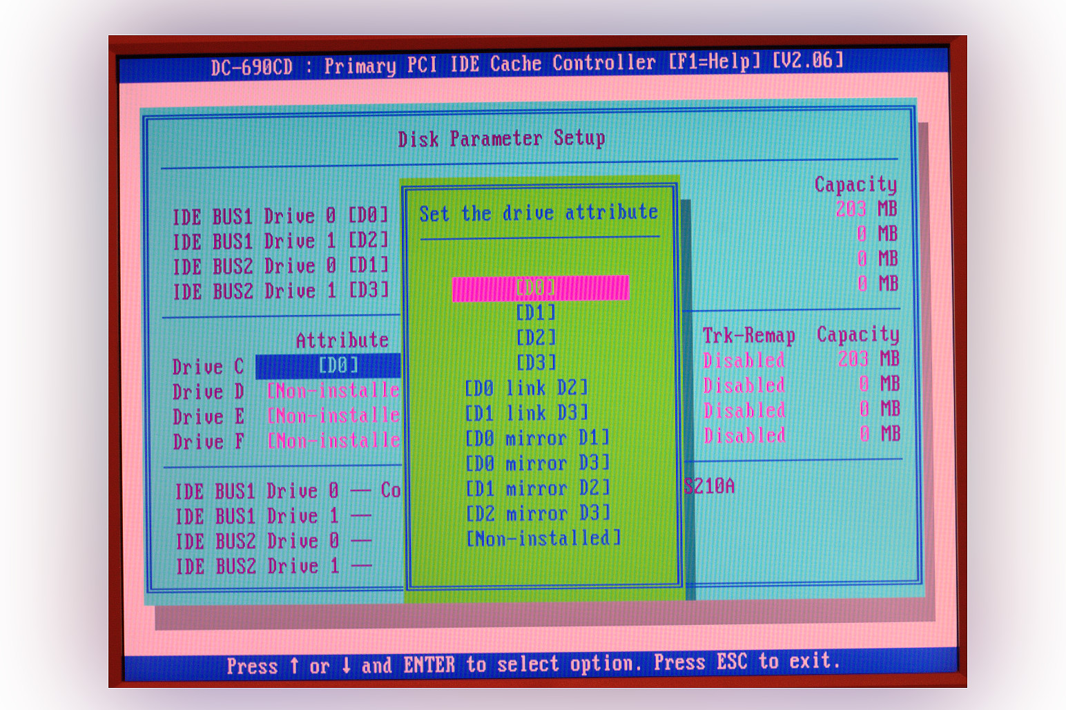
Task: Open Drive C attribute field [D0]
Action: (x=328, y=365)
